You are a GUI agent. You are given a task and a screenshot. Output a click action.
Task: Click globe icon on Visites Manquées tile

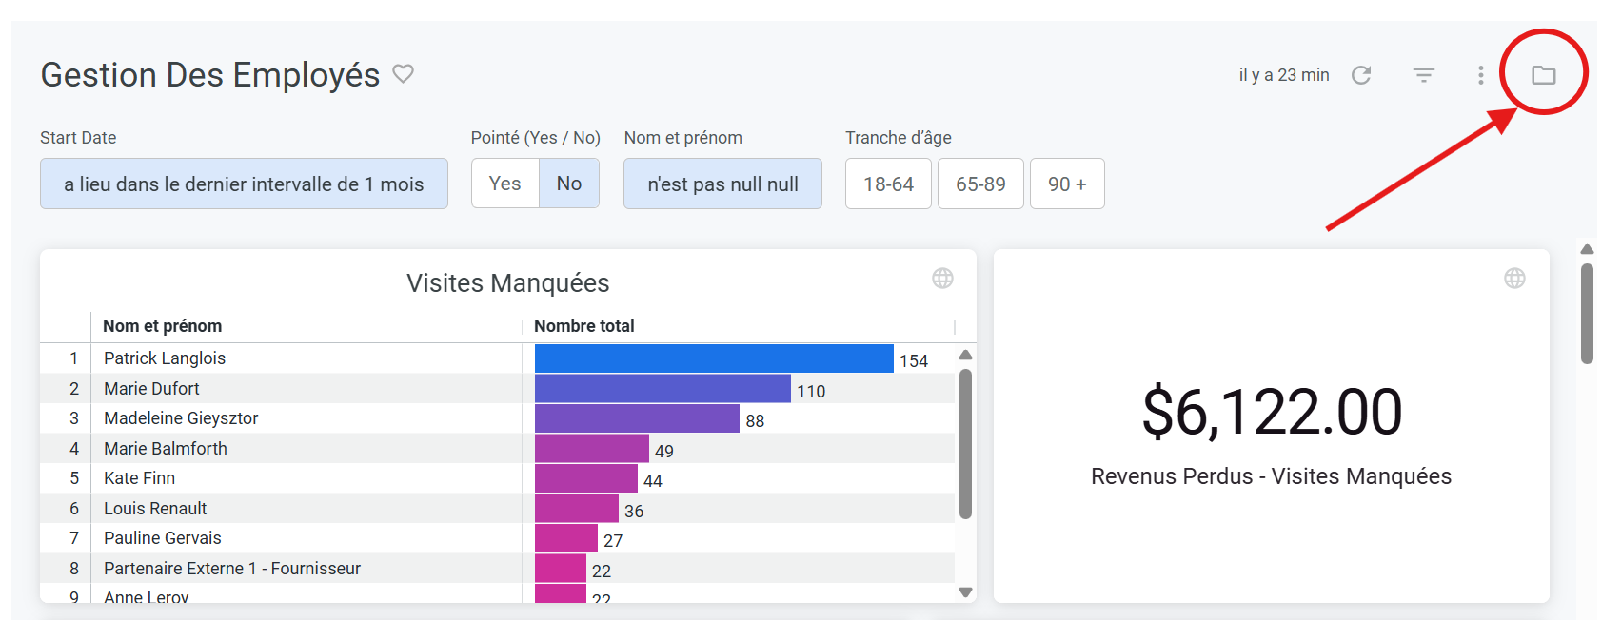942,278
